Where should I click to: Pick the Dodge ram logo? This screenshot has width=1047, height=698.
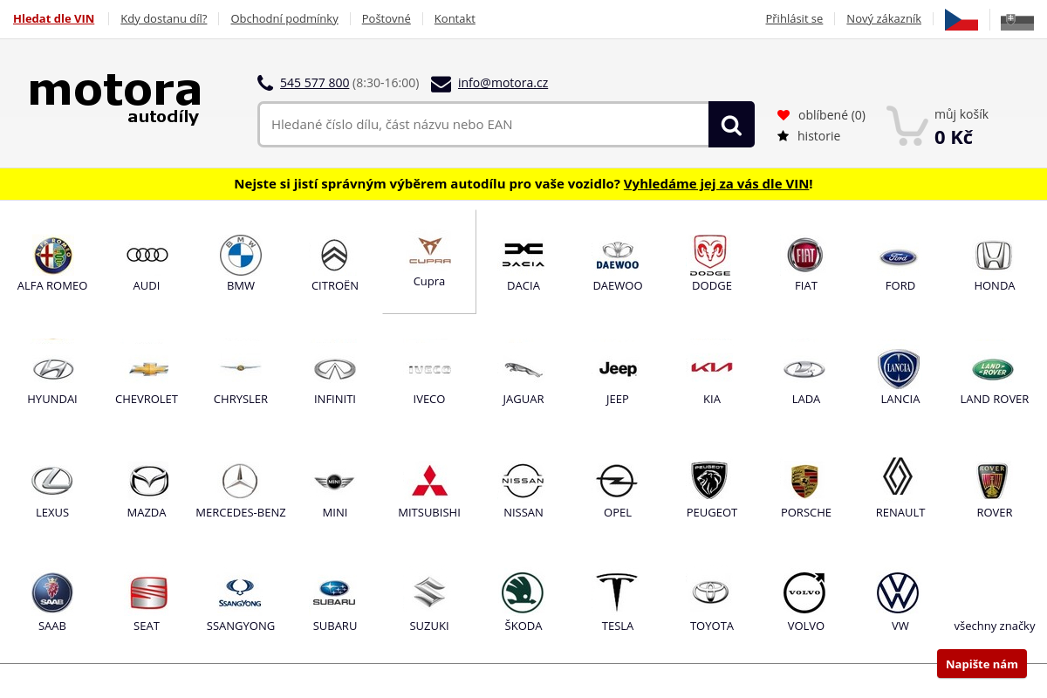coord(712,255)
